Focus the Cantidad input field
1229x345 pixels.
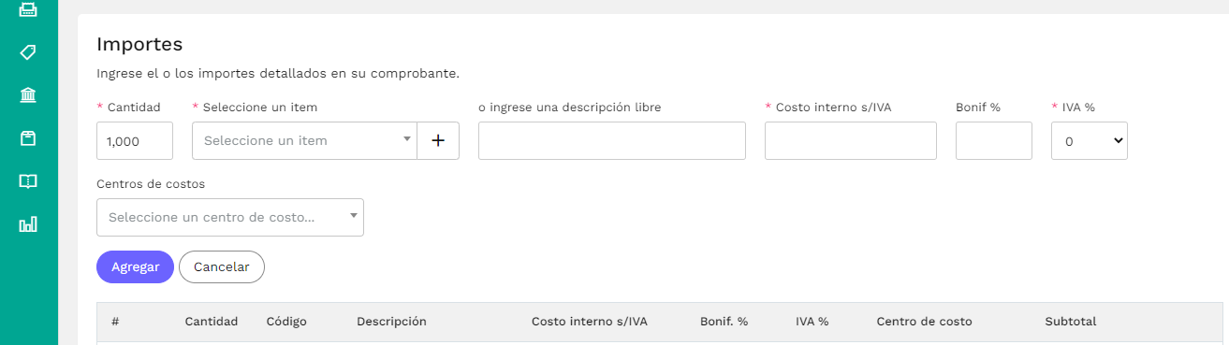(x=135, y=140)
